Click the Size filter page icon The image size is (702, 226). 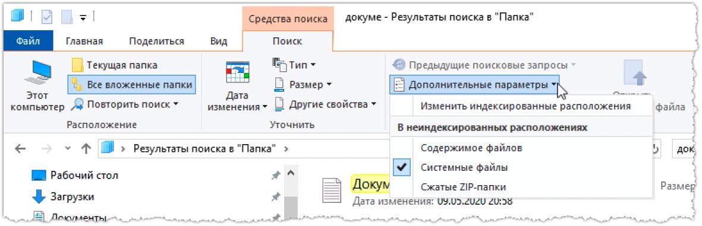tap(279, 84)
